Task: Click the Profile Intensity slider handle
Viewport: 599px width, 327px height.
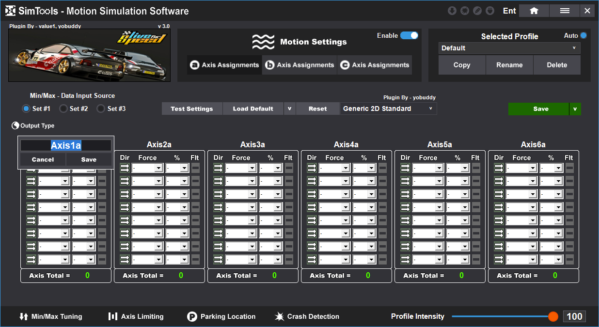Action: pos(553,316)
